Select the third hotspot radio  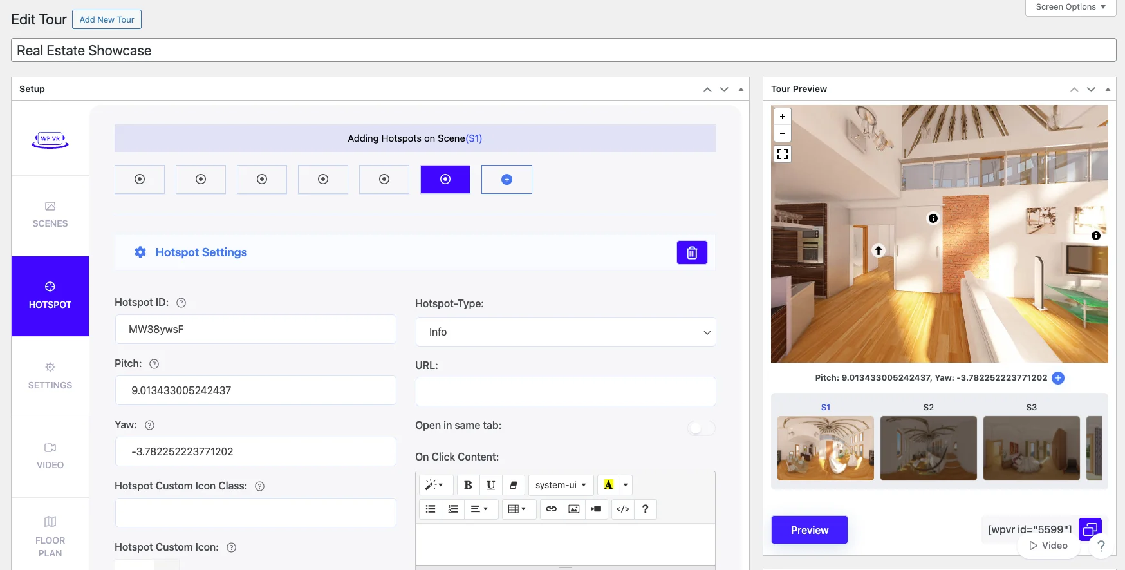click(262, 179)
